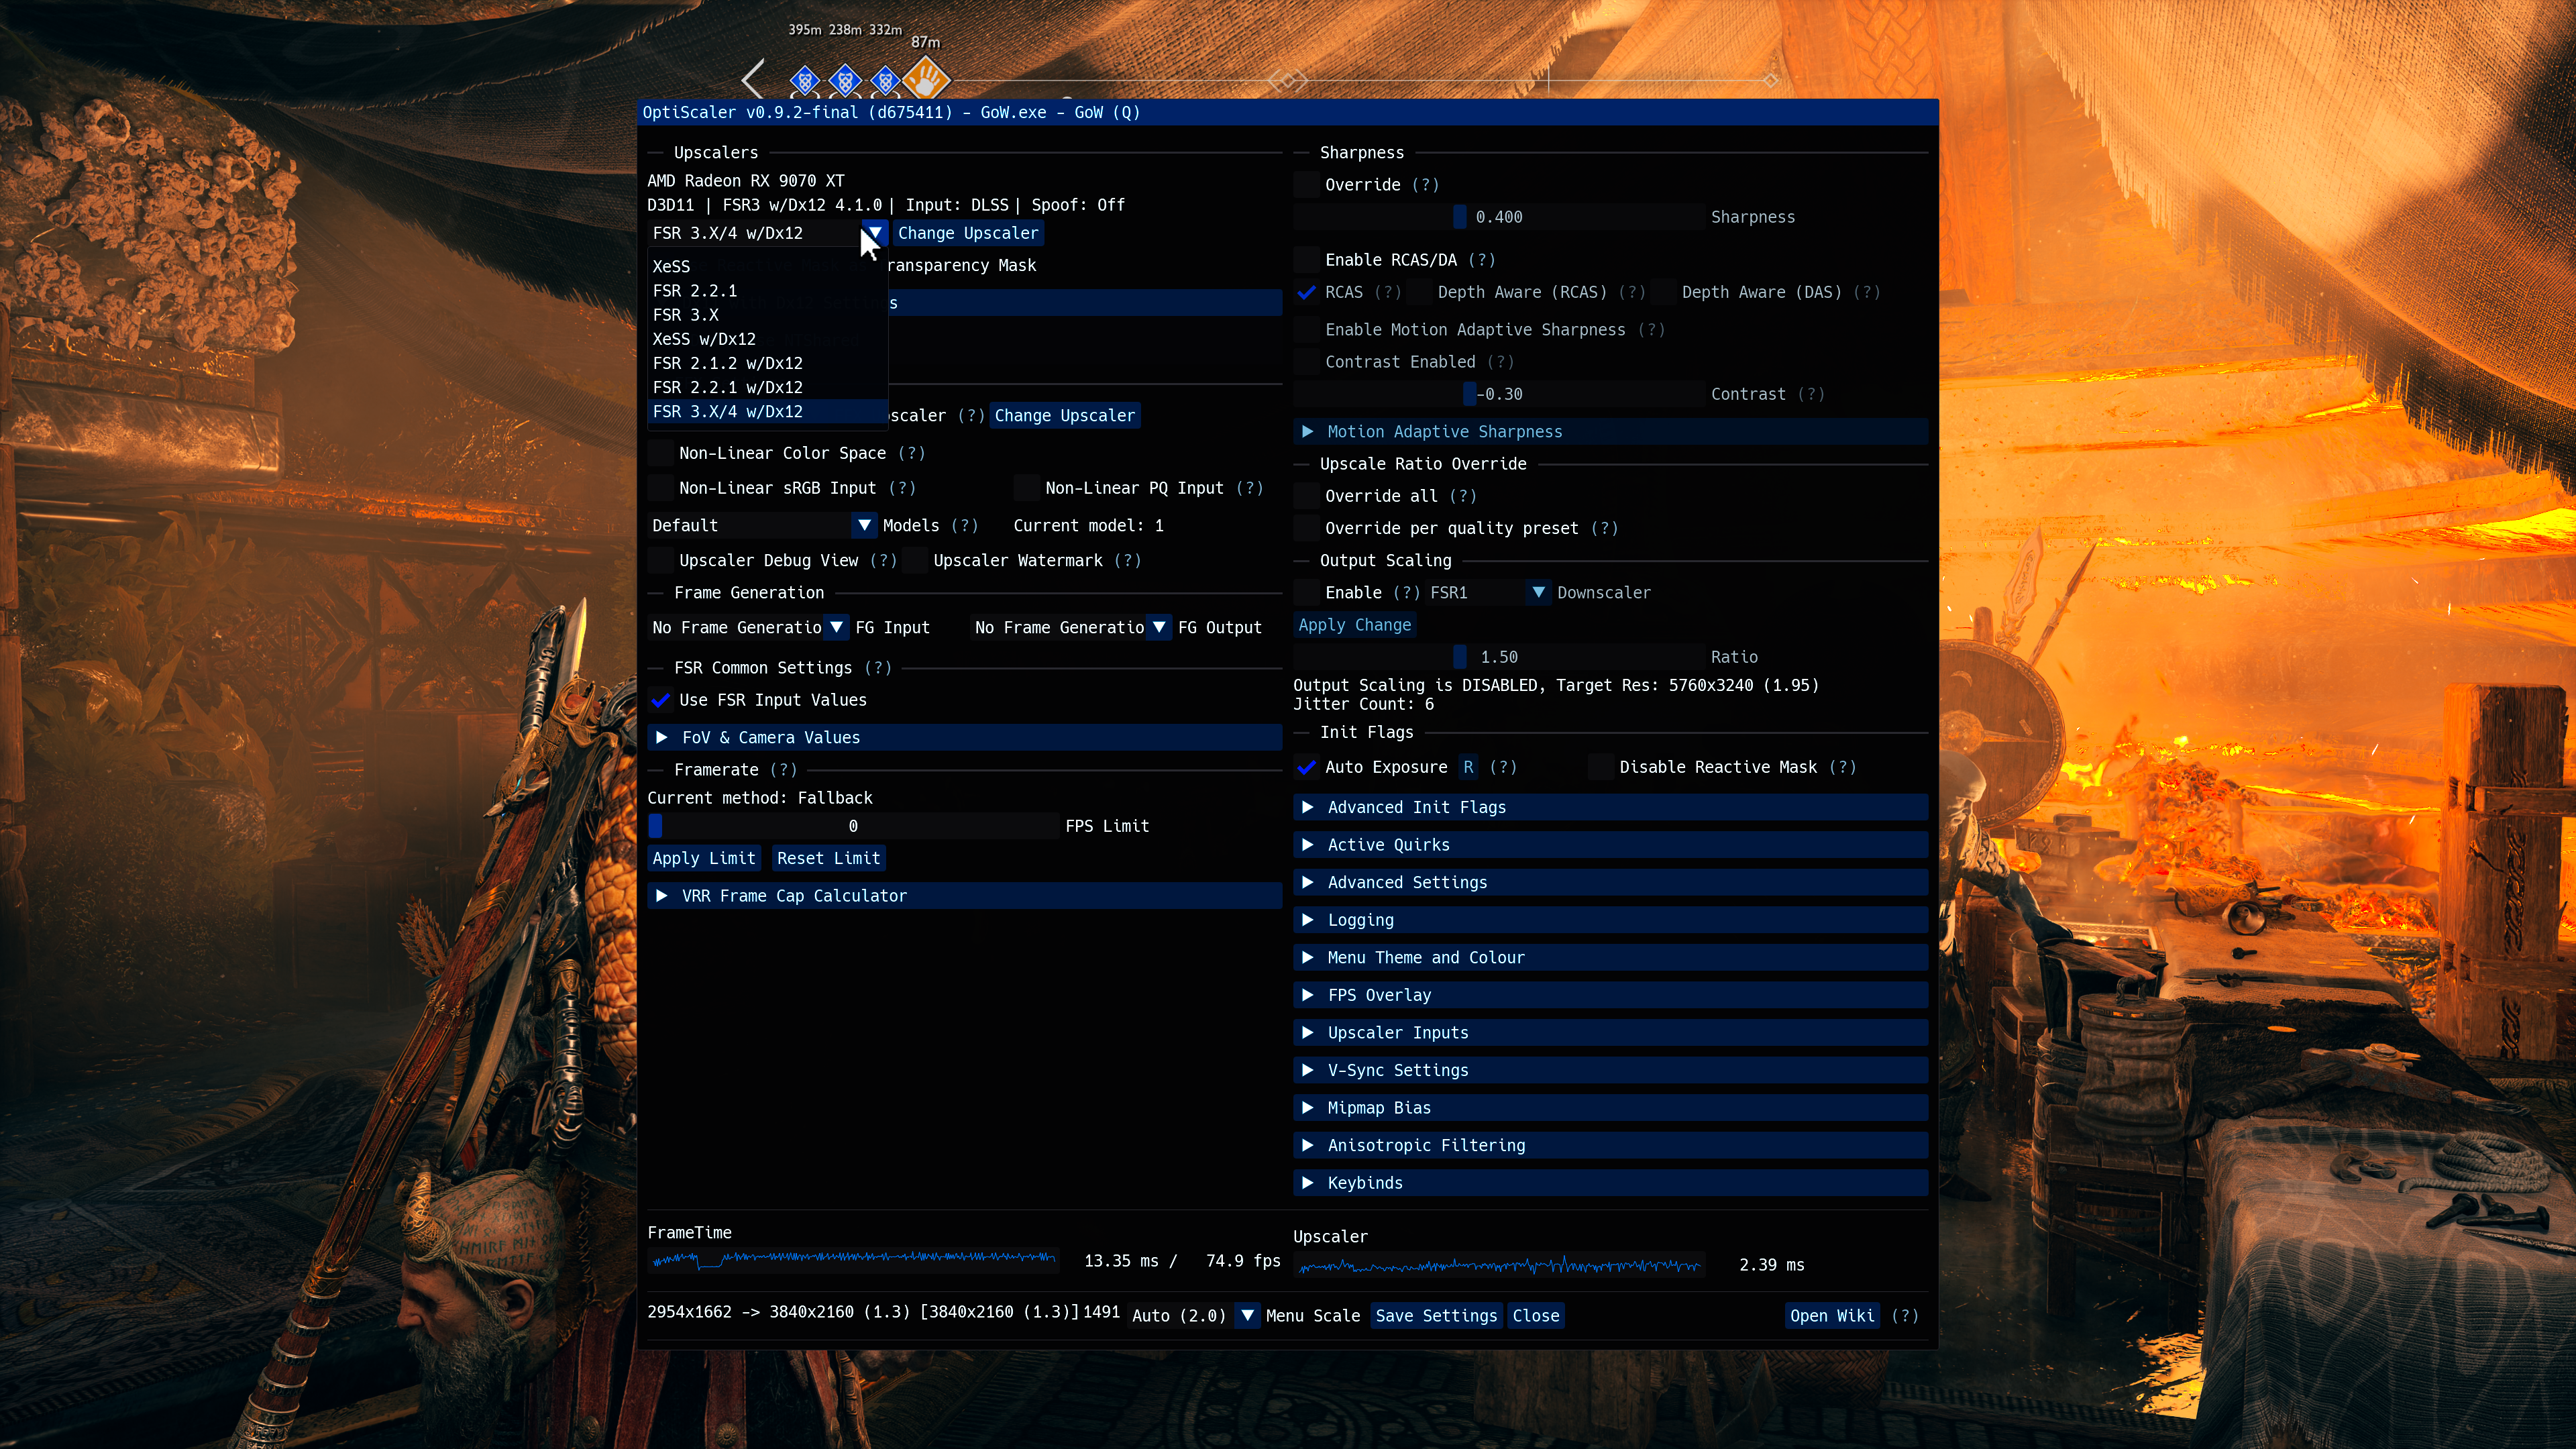Click Save Settings
The width and height of the screenshot is (2576, 1449).
(x=1436, y=1316)
